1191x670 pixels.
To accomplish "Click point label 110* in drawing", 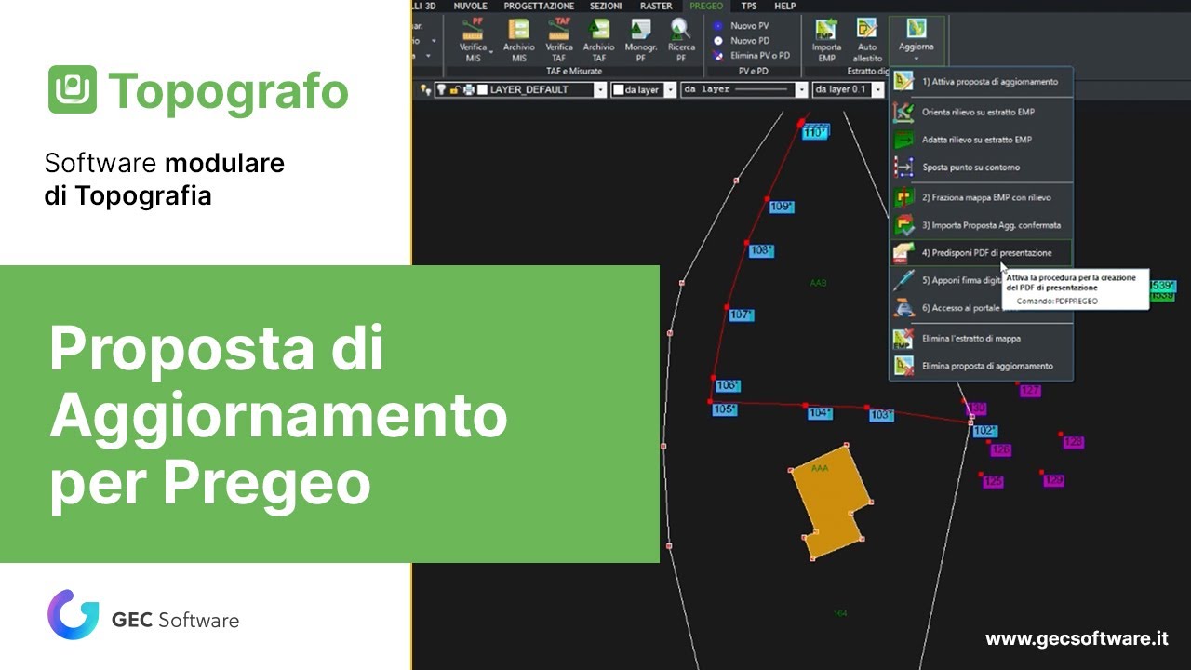I will (x=815, y=132).
